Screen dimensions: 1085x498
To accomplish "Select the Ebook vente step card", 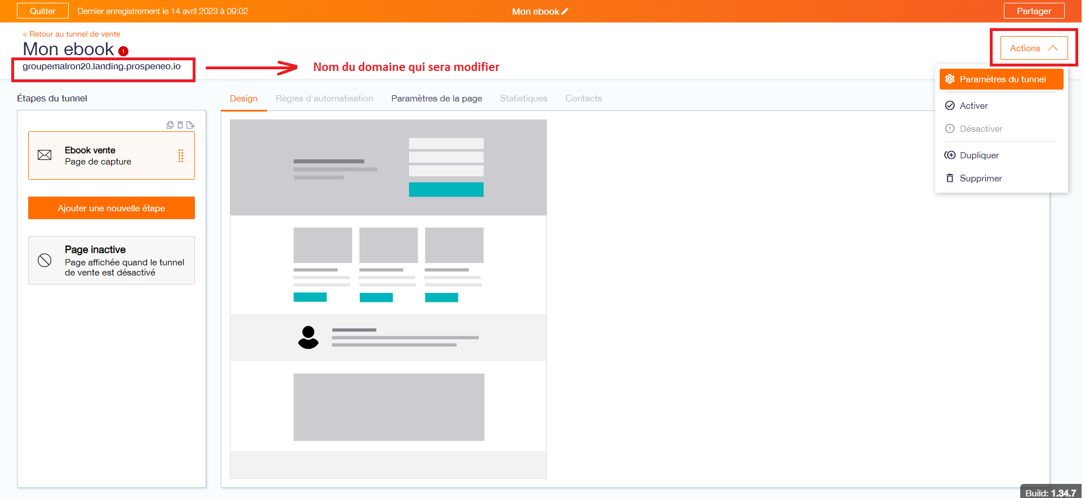I will 112,155.
